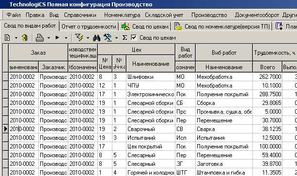Click the 'Трудоемкость, ч.' group header

[x=275, y=53]
